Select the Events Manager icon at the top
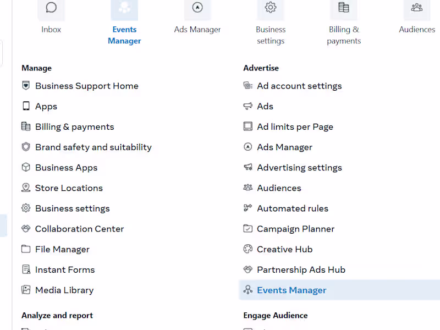Screen dimensions: 440x330 [124, 9]
